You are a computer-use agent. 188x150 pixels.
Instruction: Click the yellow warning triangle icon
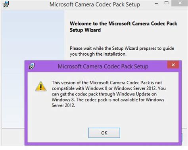pos(41,86)
